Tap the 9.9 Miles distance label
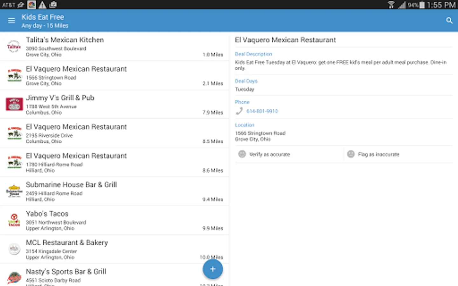Image resolution: width=458 pixels, height=286 pixels. coord(213,228)
